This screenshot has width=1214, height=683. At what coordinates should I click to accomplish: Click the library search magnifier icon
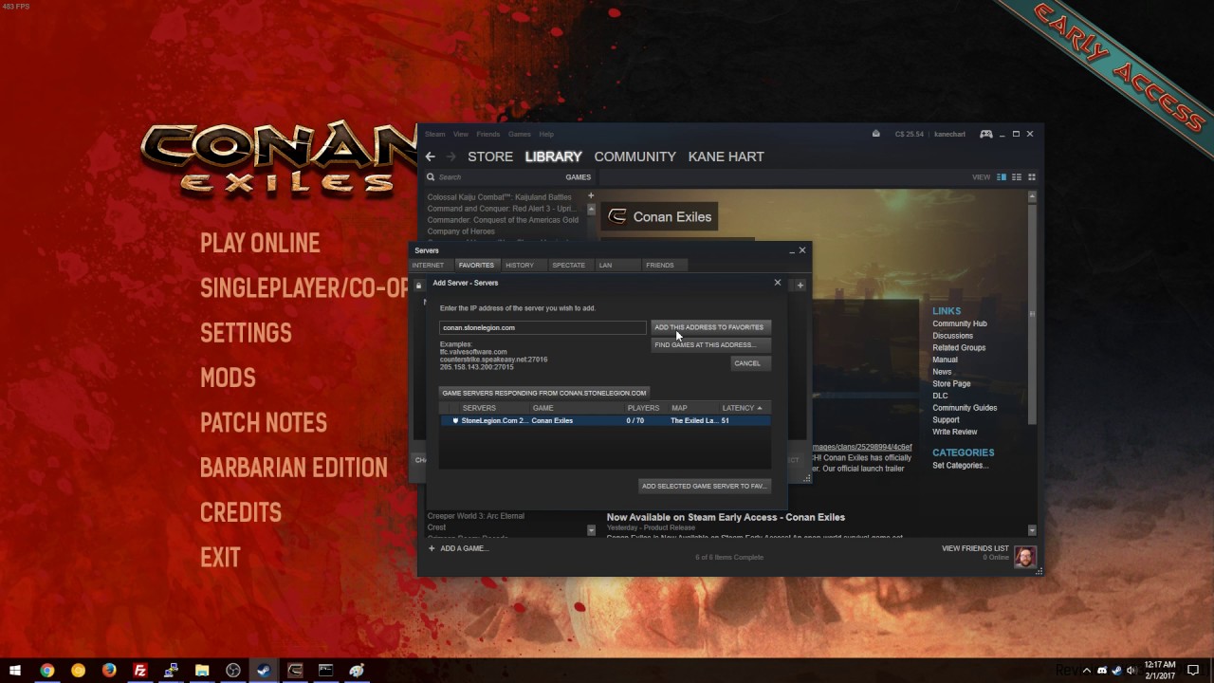(431, 176)
